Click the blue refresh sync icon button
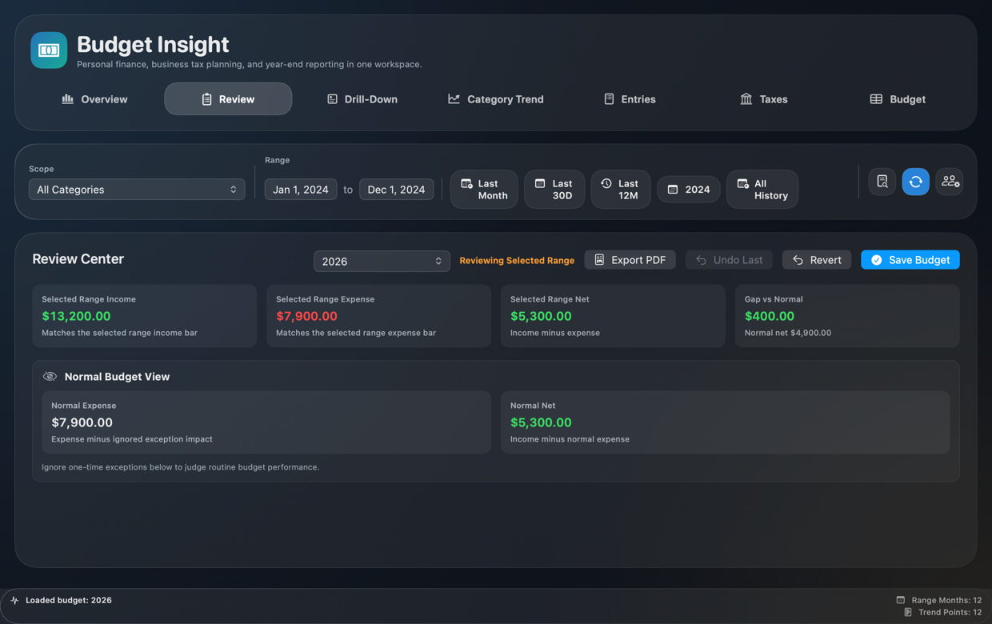This screenshot has width=992, height=624. (916, 182)
